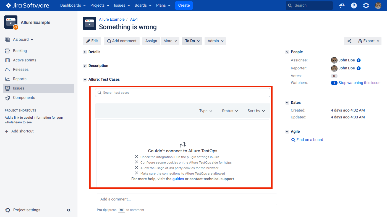Viewport: 387px width, 217px height.
Task: Open the Dashboards dropdown menu
Action: pos(73,5)
